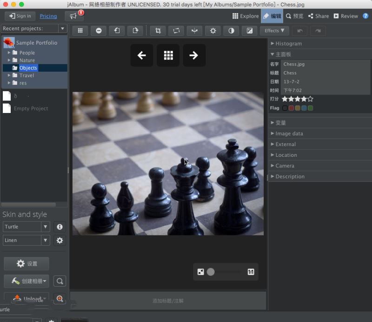372x322 pixels.
Task: Click the fit-to-window zoom icon
Action: (201, 272)
